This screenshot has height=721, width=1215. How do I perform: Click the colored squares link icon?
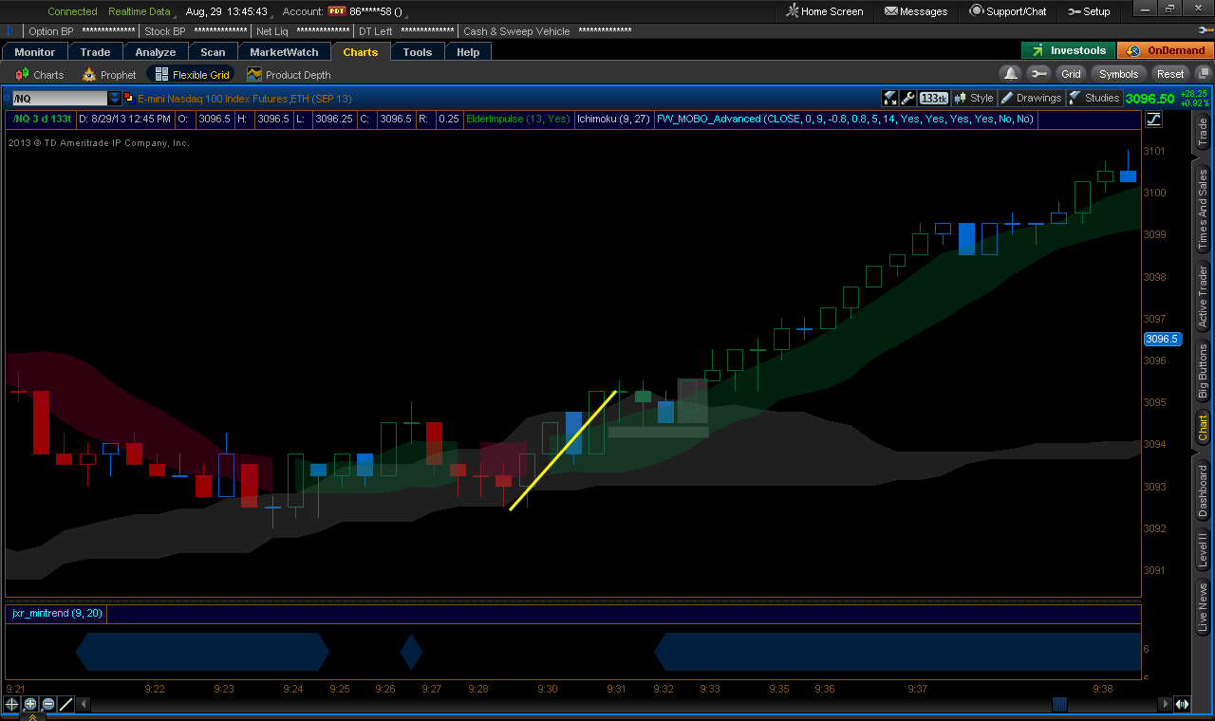click(x=129, y=98)
